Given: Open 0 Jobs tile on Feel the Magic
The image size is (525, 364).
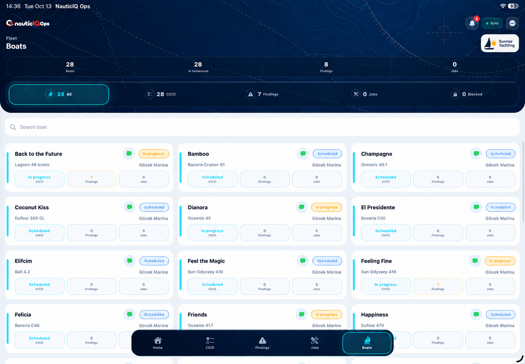Looking at the screenshot, I should tap(317, 286).
